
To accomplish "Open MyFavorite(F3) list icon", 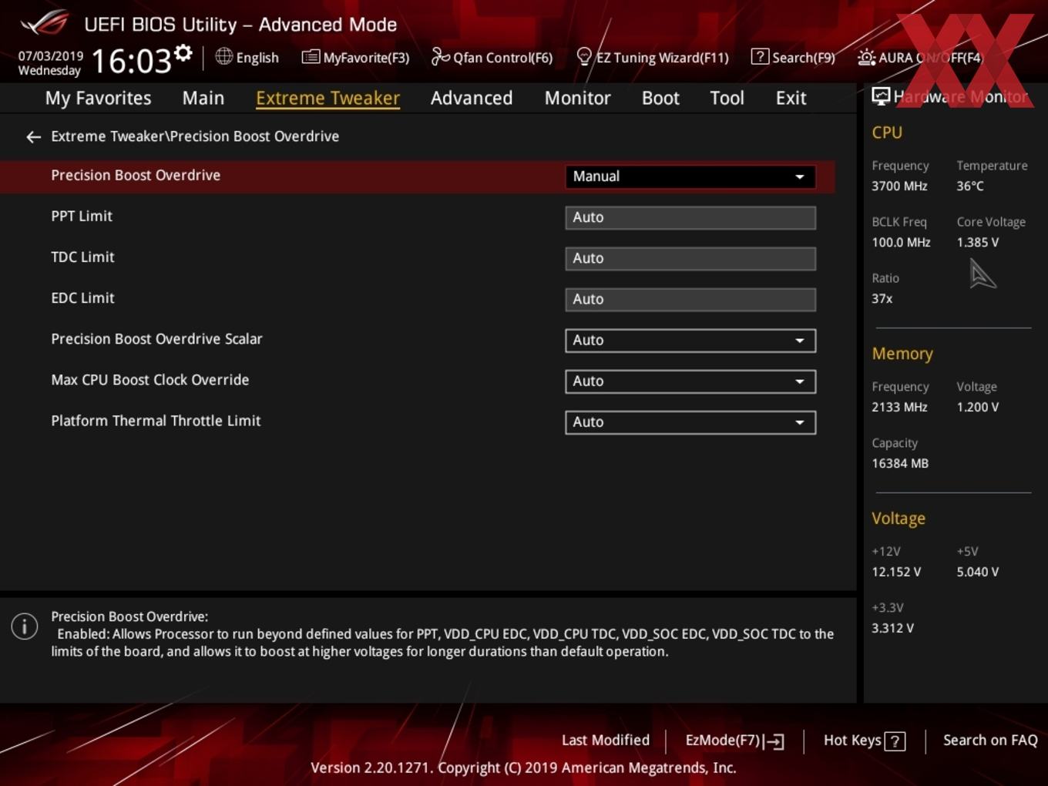I will [311, 56].
